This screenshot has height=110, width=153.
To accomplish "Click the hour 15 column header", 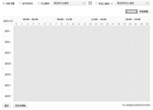I will (102, 24).
